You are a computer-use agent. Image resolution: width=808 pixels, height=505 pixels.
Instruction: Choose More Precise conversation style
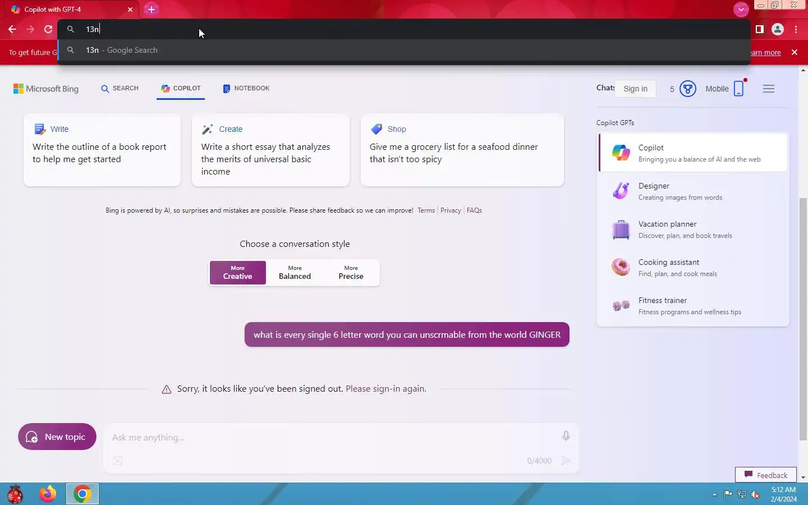tap(351, 273)
